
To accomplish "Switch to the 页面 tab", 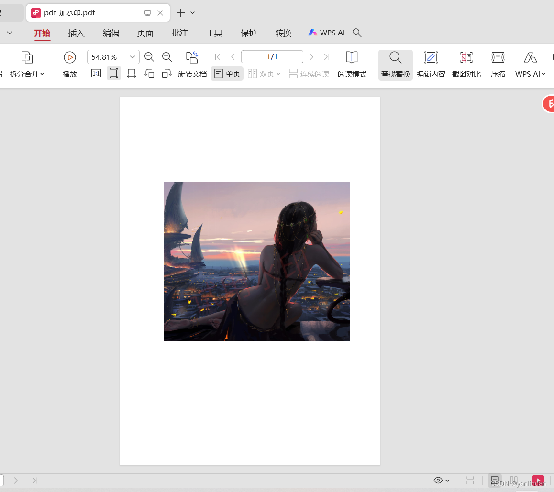I will pyautogui.click(x=145, y=33).
